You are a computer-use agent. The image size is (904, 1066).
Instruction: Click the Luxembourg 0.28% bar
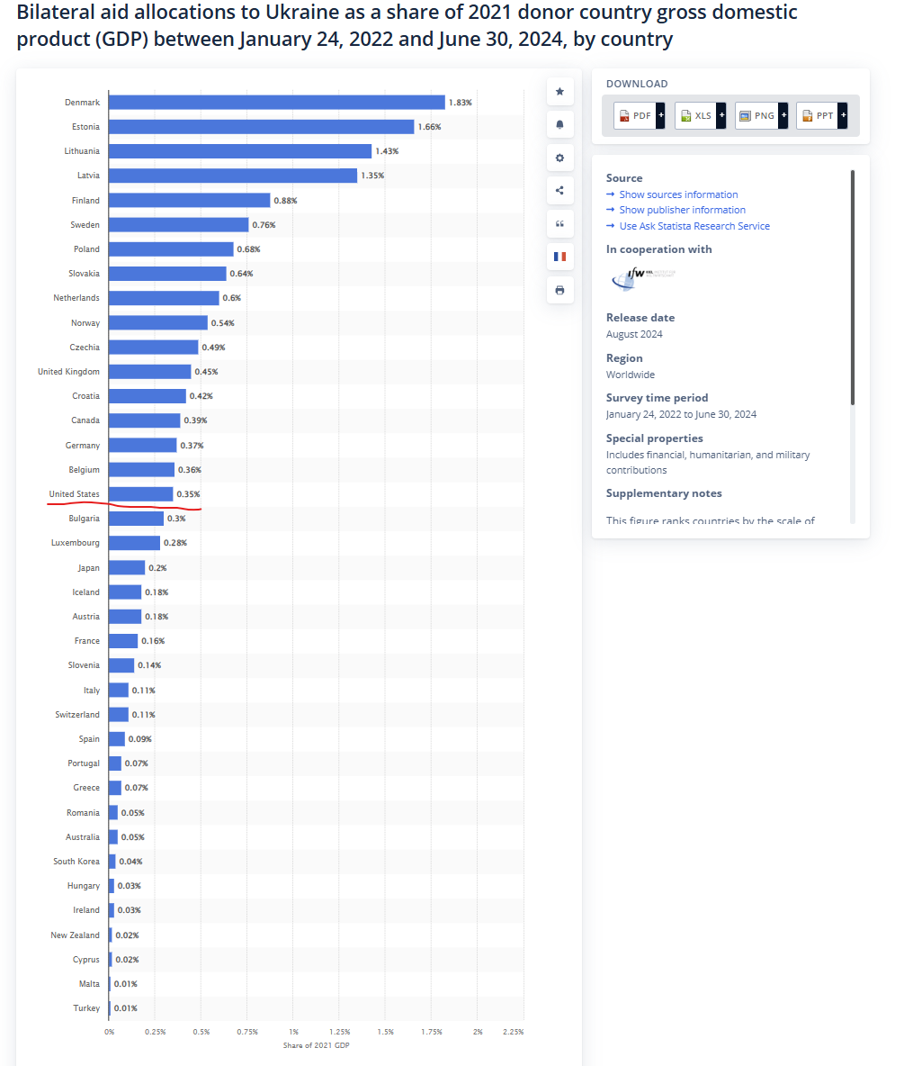click(135, 543)
